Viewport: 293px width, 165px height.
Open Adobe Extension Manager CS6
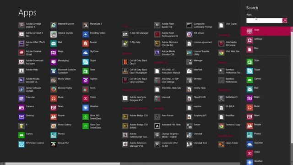[x=135, y=144]
